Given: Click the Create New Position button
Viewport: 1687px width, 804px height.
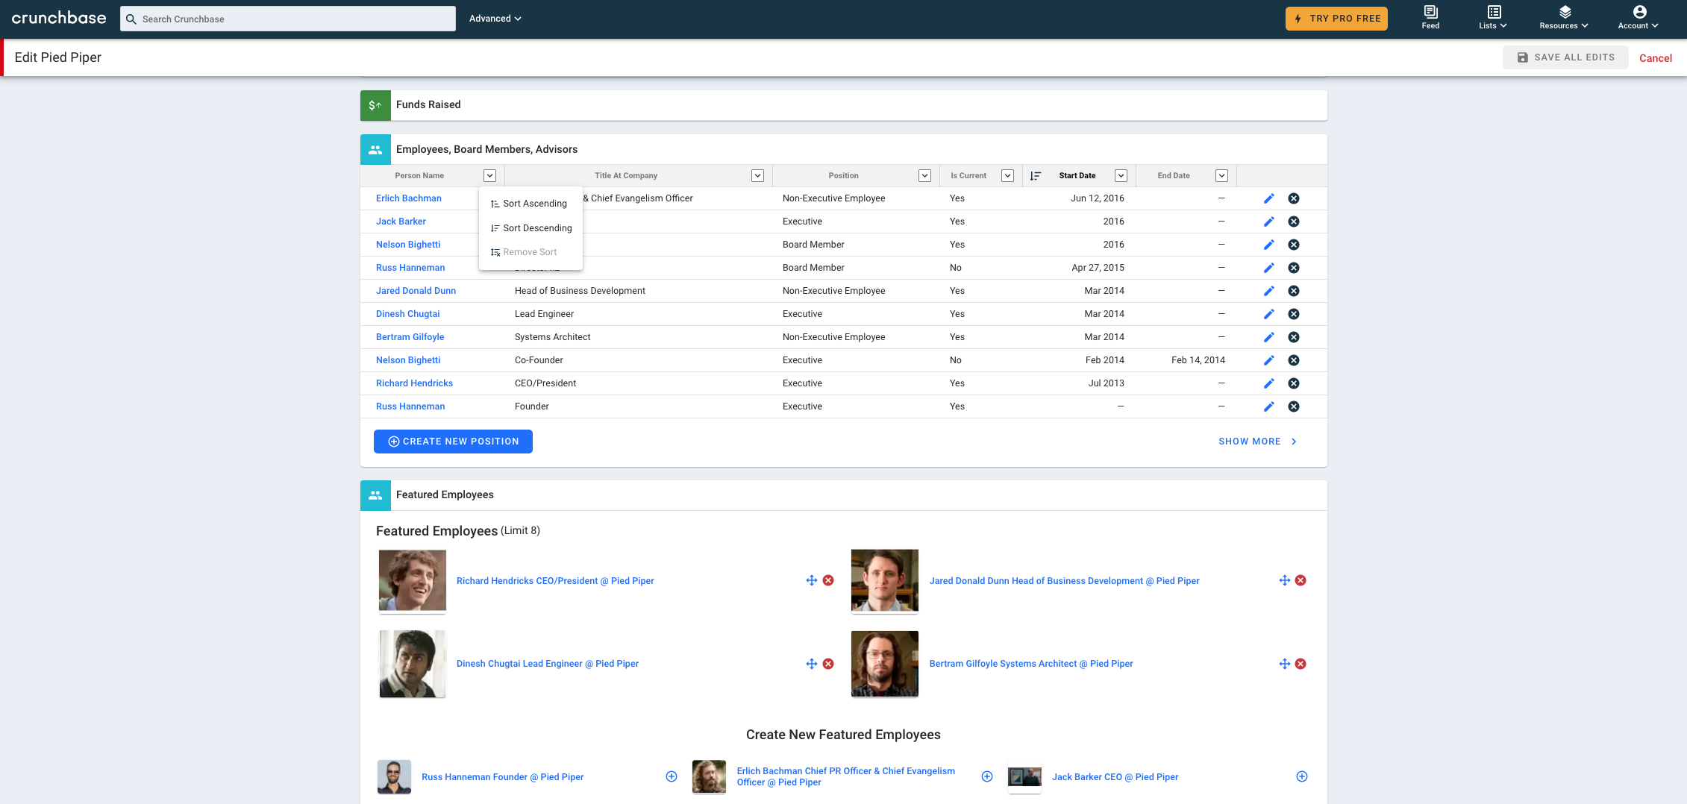Looking at the screenshot, I should 453,442.
